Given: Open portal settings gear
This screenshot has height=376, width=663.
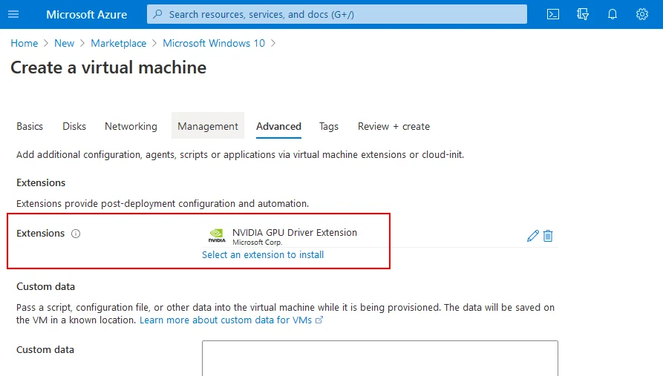Looking at the screenshot, I should click(x=642, y=14).
